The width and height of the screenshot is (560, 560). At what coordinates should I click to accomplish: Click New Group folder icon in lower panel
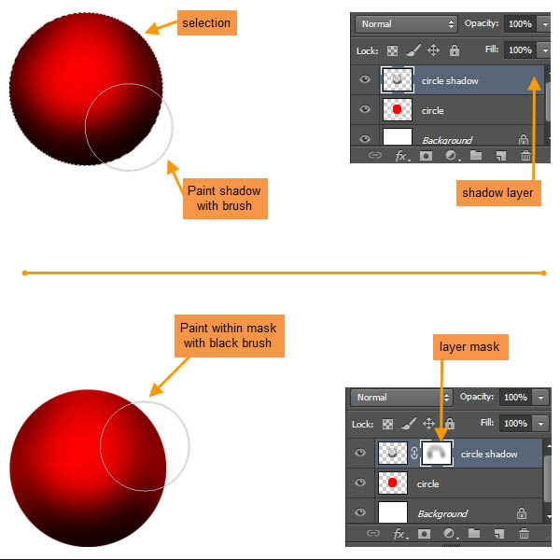(475, 534)
